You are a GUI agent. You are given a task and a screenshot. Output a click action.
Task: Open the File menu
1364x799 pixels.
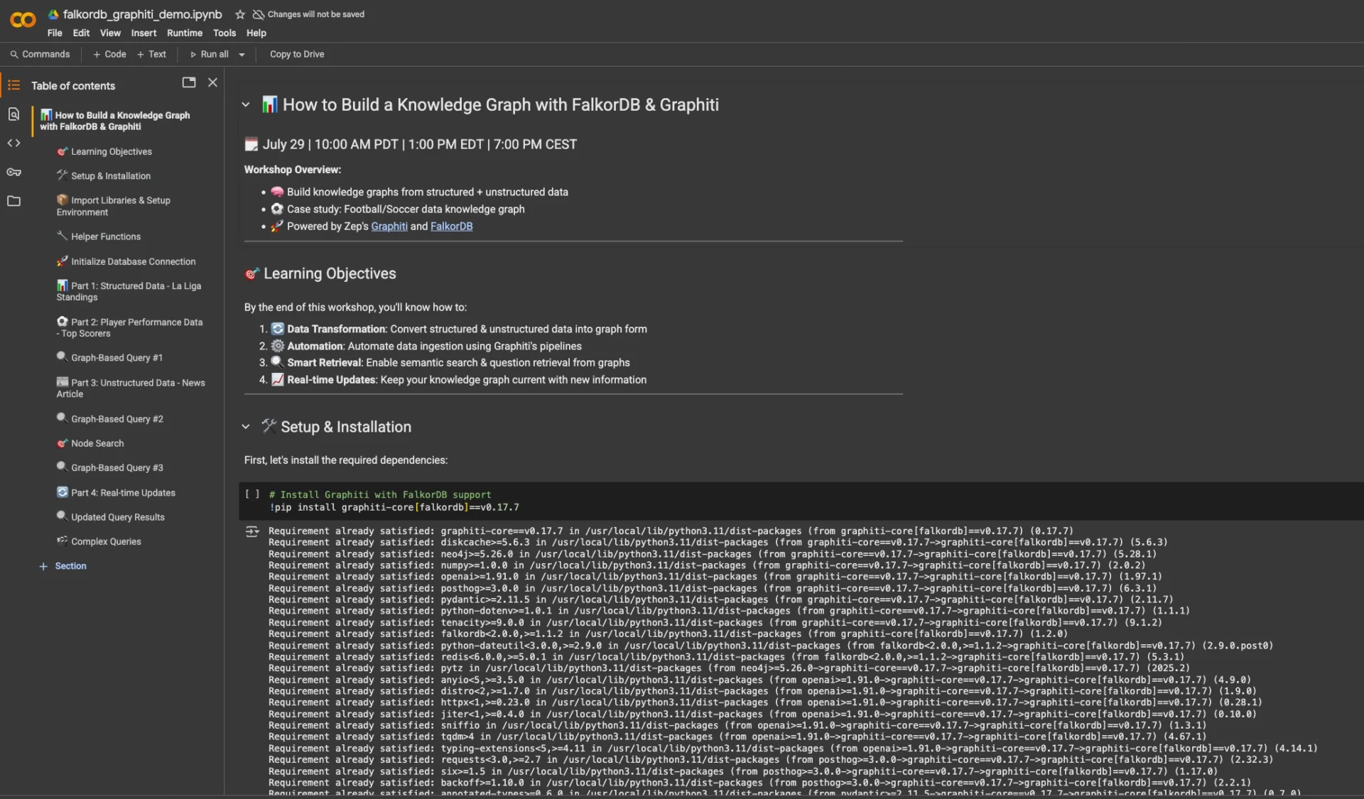tap(55, 33)
